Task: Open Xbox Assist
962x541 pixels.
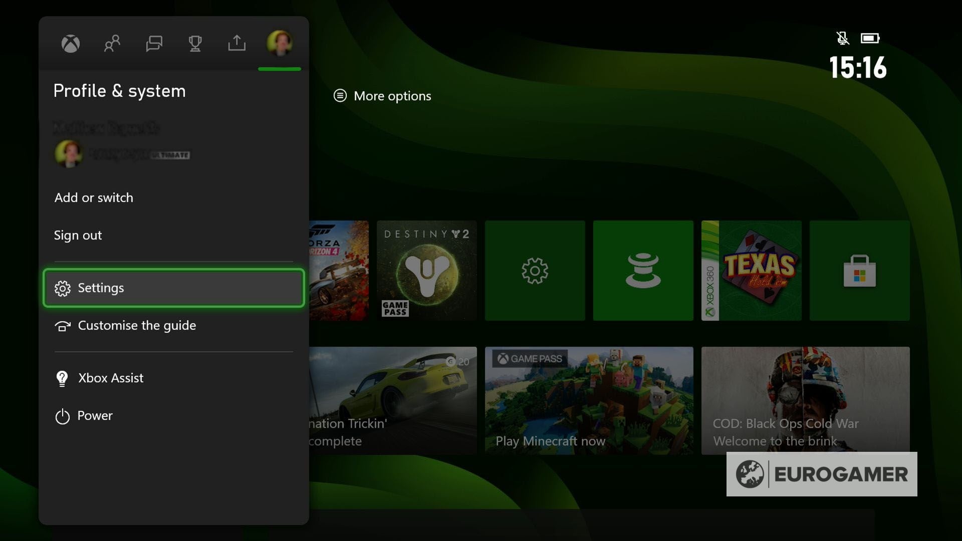Action: click(110, 378)
